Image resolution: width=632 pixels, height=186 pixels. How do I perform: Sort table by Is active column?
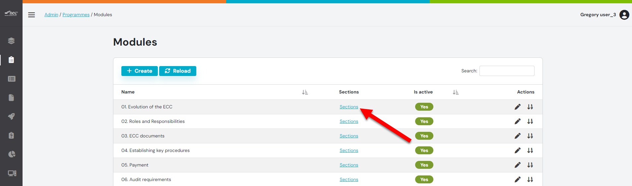coord(456,92)
